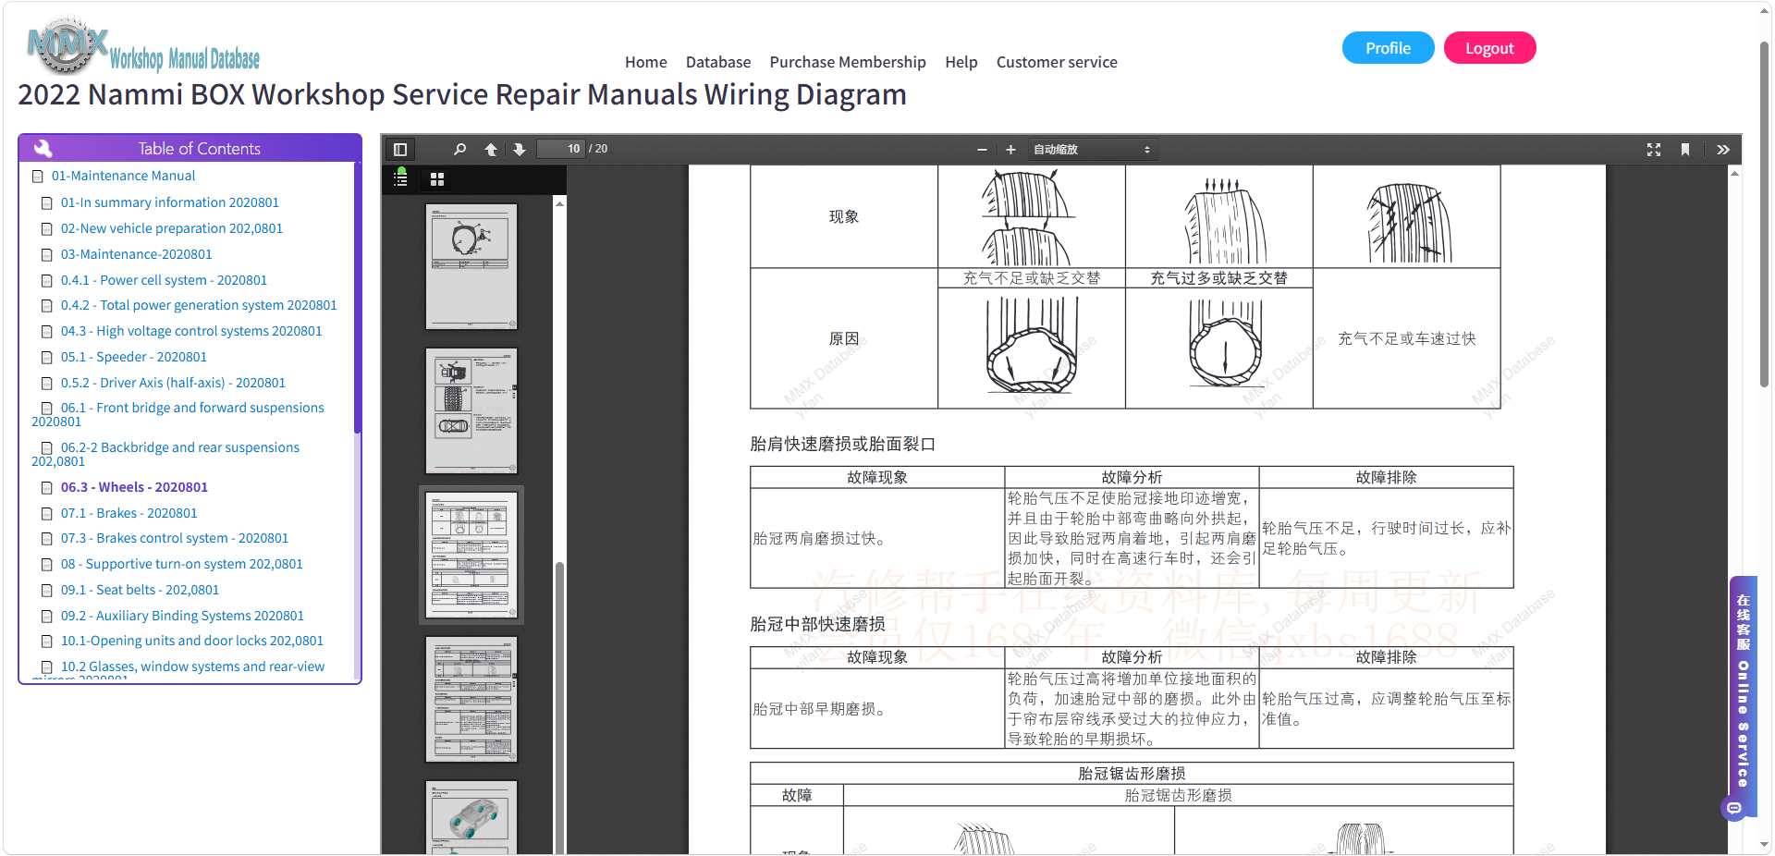Select the highlighted current page thumbnail

tap(471, 555)
